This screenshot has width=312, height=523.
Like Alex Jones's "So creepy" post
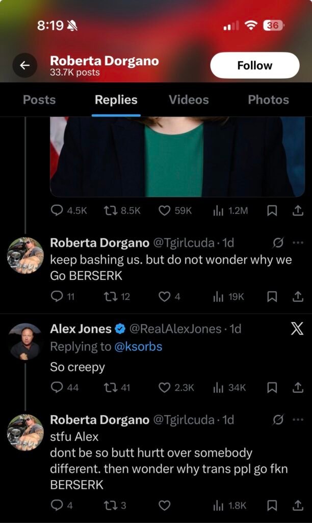[x=164, y=388]
